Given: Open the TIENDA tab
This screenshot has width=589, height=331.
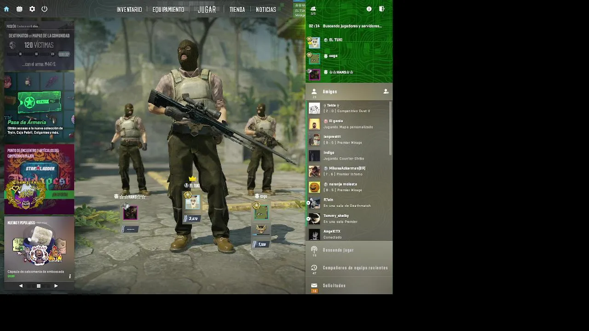Looking at the screenshot, I should (237, 9).
